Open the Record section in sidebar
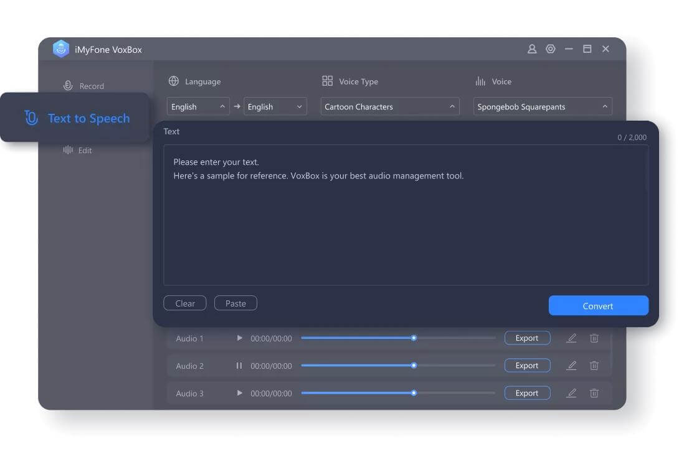The width and height of the screenshot is (679, 449). pyautogui.click(x=83, y=86)
